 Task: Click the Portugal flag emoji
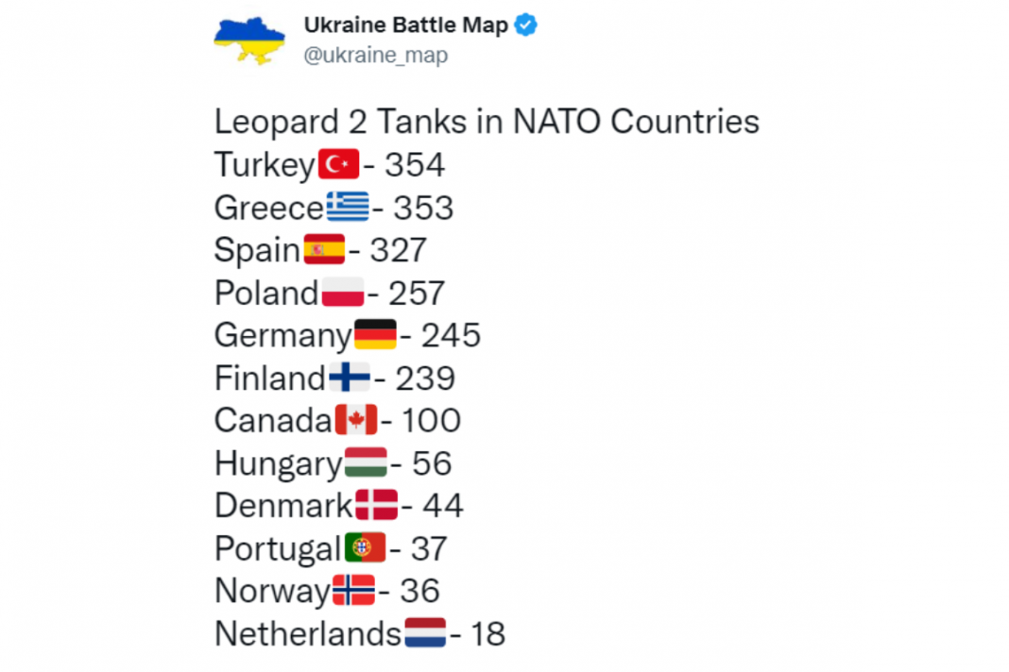pyautogui.click(x=365, y=548)
